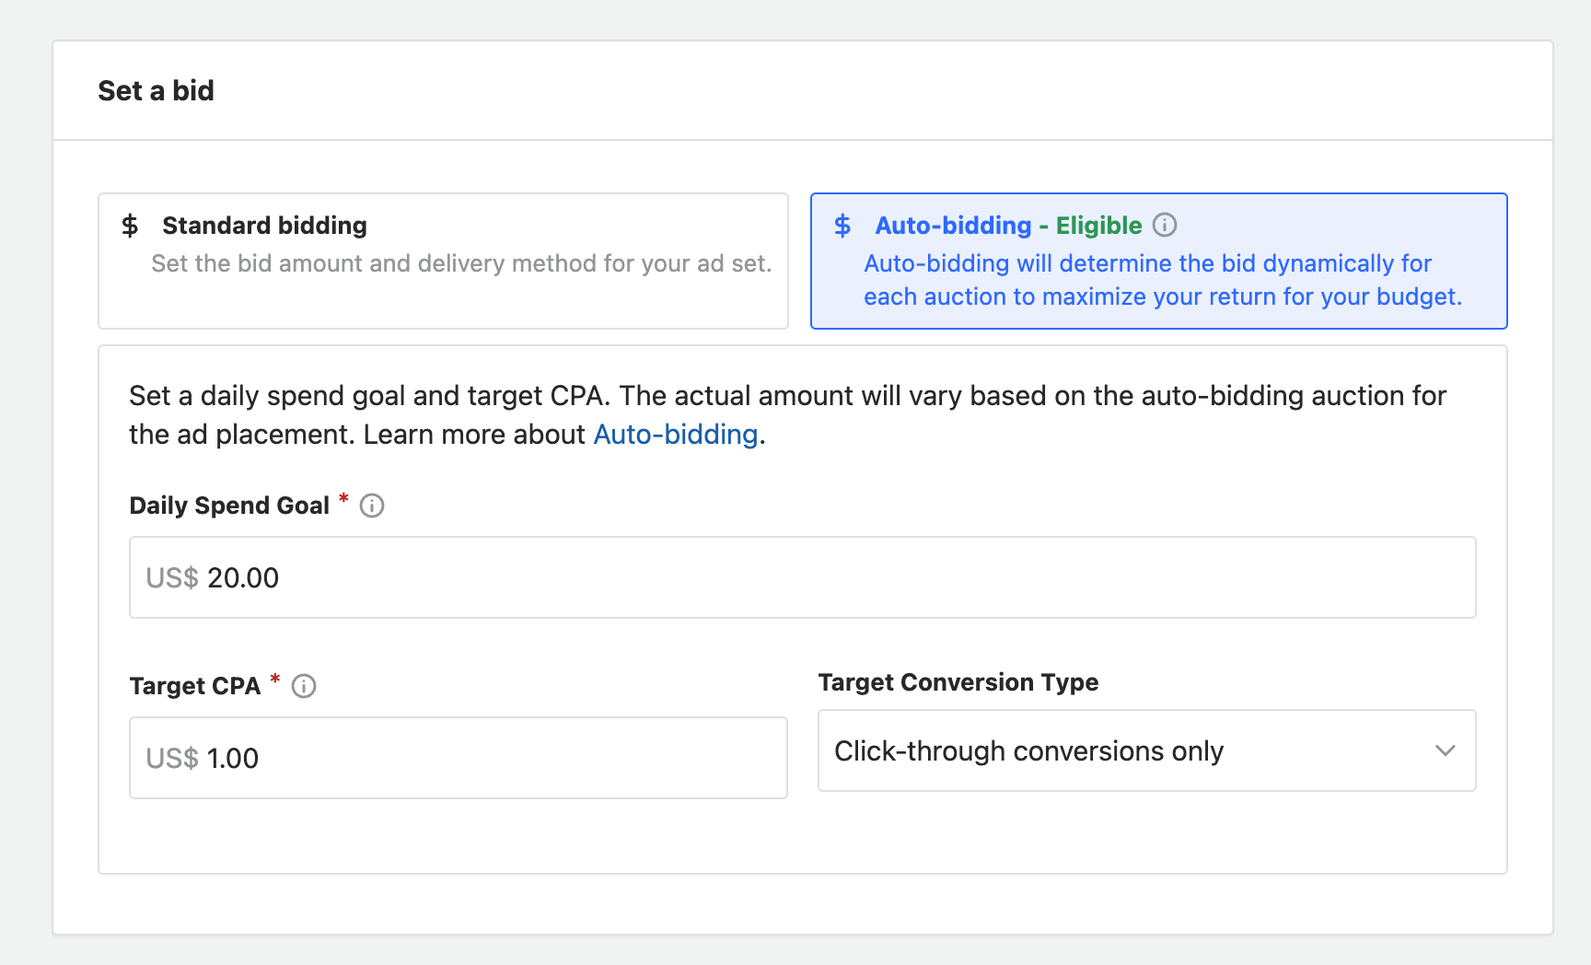Open the info icon next to Eligible
This screenshot has height=965, width=1591.
click(1165, 225)
